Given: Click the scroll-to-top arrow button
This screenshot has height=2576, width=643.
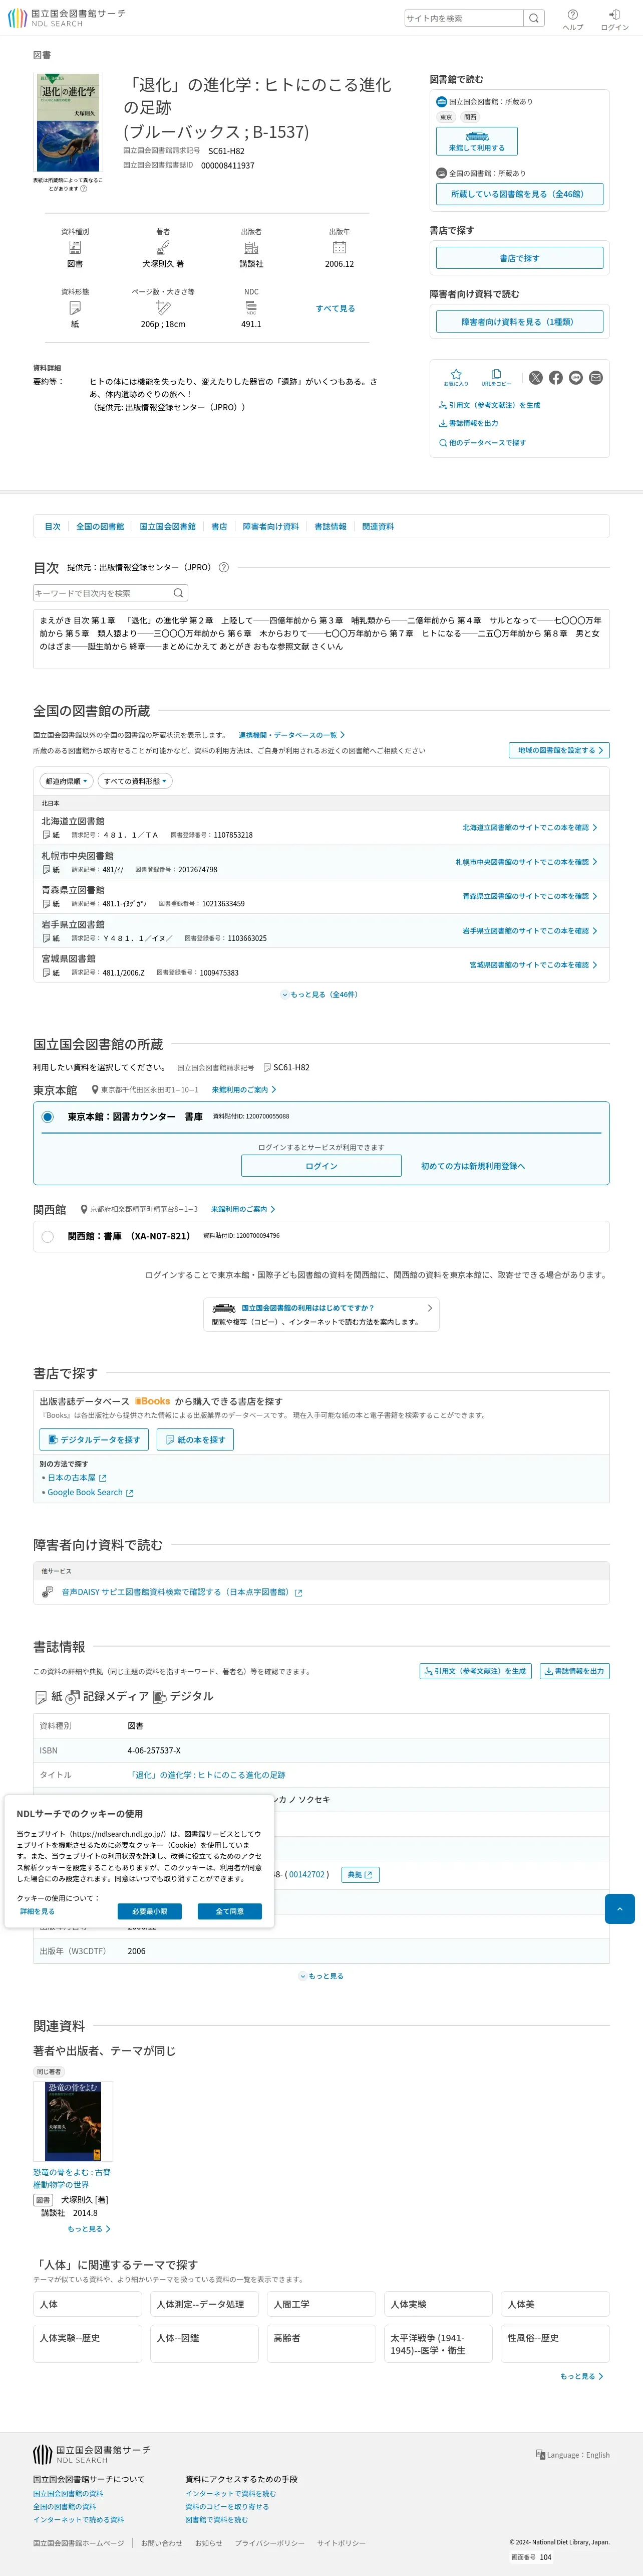Looking at the screenshot, I should pyautogui.click(x=619, y=1908).
